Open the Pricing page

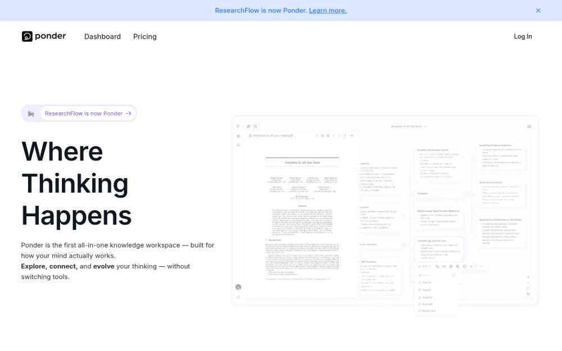pyautogui.click(x=145, y=37)
